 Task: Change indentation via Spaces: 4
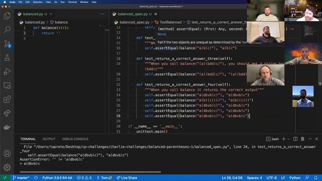[254, 177]
